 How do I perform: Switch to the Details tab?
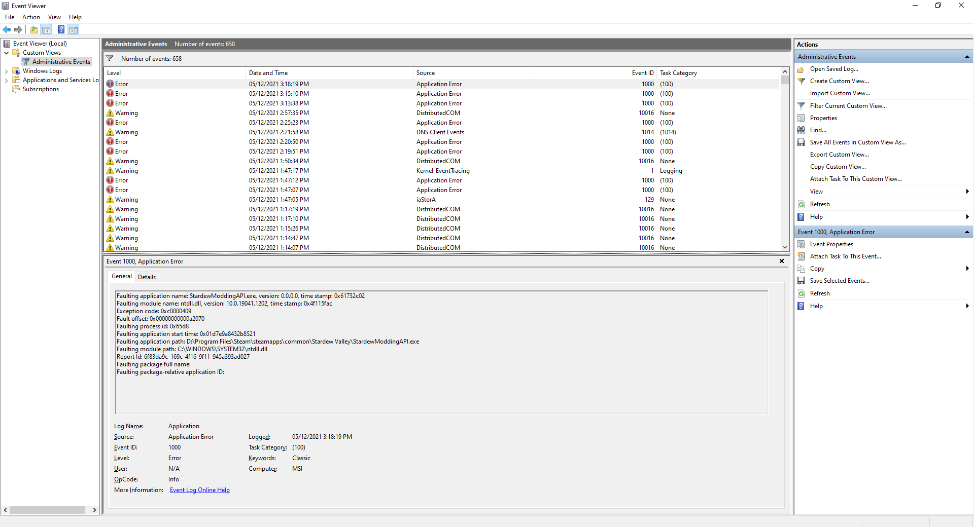pos(147,277)
